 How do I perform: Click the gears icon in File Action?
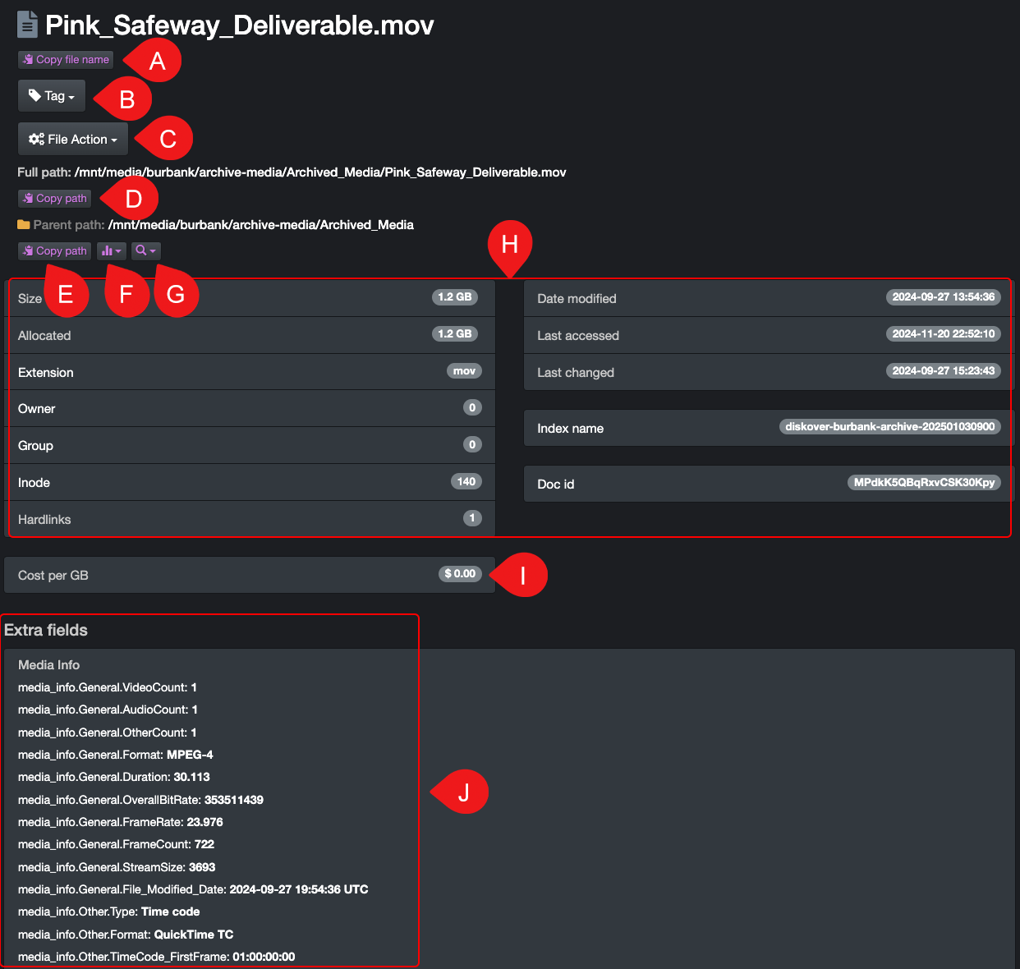click(36, 139)
